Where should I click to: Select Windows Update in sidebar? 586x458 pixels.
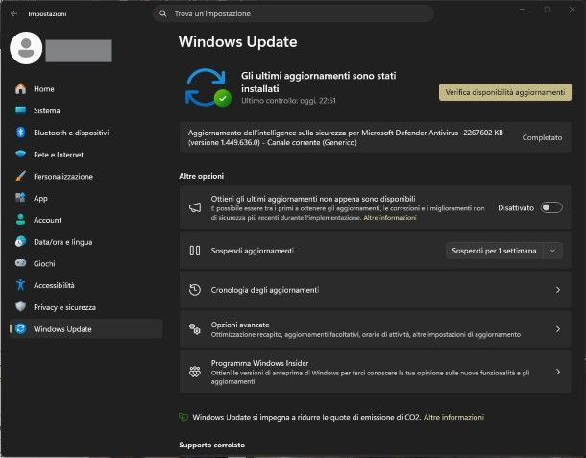pyautogui.click(x=85, y=328)
